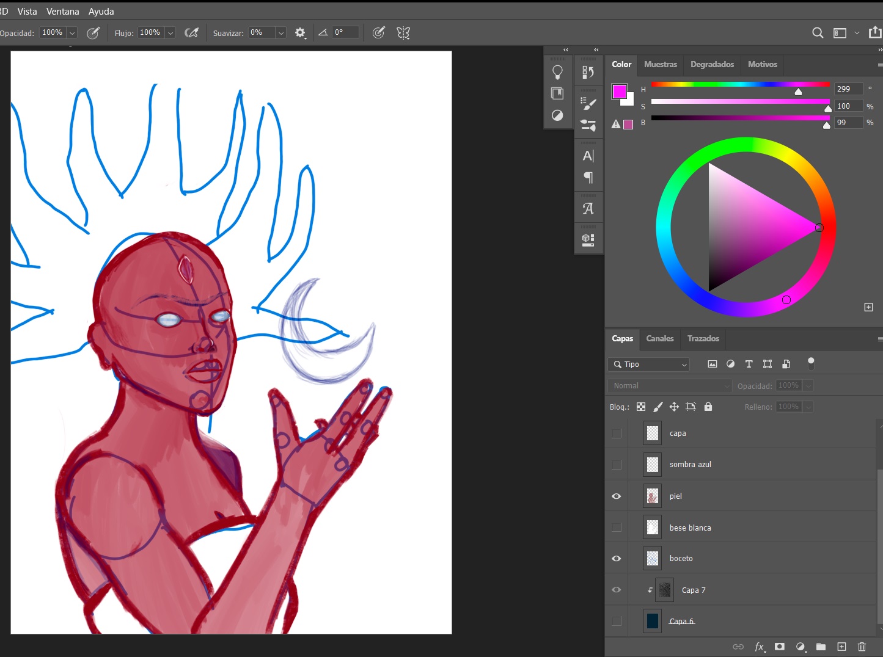Toggle lock image pixels brush icon

658,407
